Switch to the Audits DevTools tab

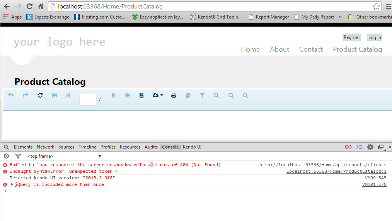click(151, 147)
